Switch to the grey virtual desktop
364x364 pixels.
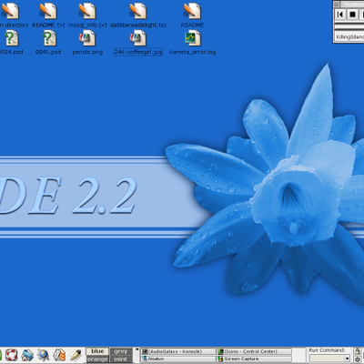pyautogui.click(x=121, y=351)
